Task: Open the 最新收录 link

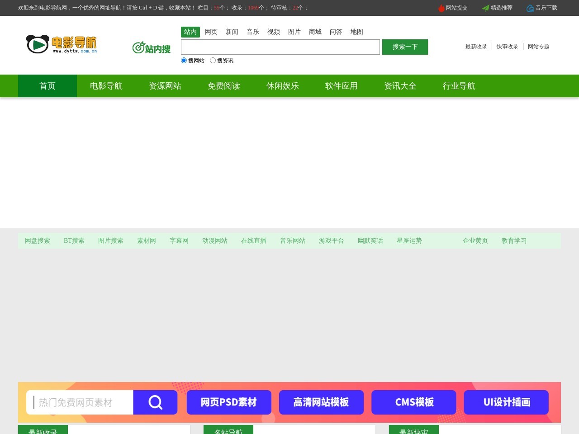Action: point(476,47)
